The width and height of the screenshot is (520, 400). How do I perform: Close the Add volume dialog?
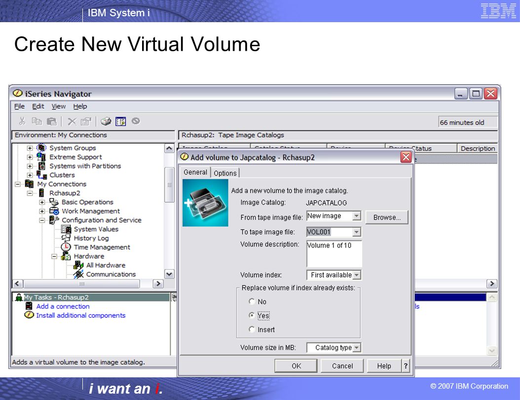406,157
